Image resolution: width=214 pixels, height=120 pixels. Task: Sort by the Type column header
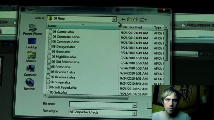pyautogui.click(x=158, y=28)
